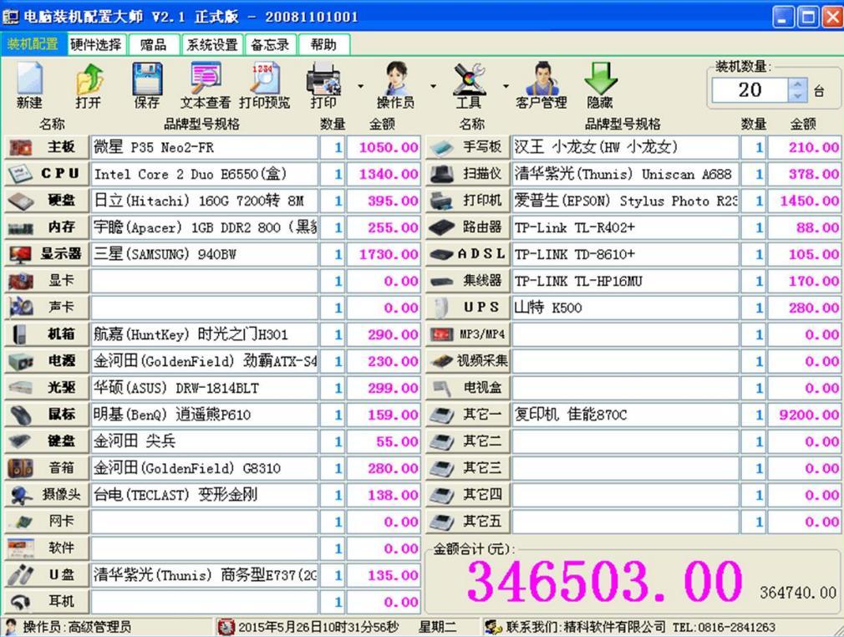Expand the 操作员 dropdown arrow

434,85
